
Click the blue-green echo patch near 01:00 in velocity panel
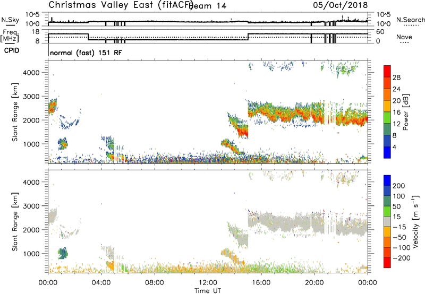[x=63, y=253]
